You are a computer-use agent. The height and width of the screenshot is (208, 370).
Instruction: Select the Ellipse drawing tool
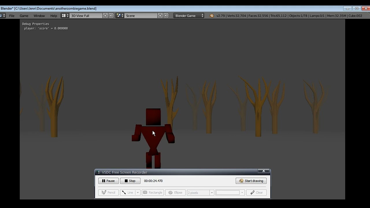[x=175, y=192]
